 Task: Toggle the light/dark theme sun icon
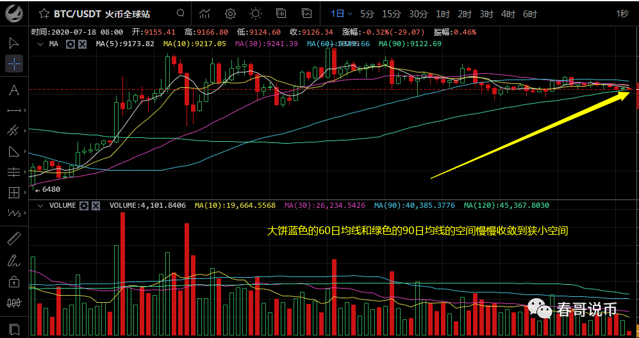coord(256,13)
